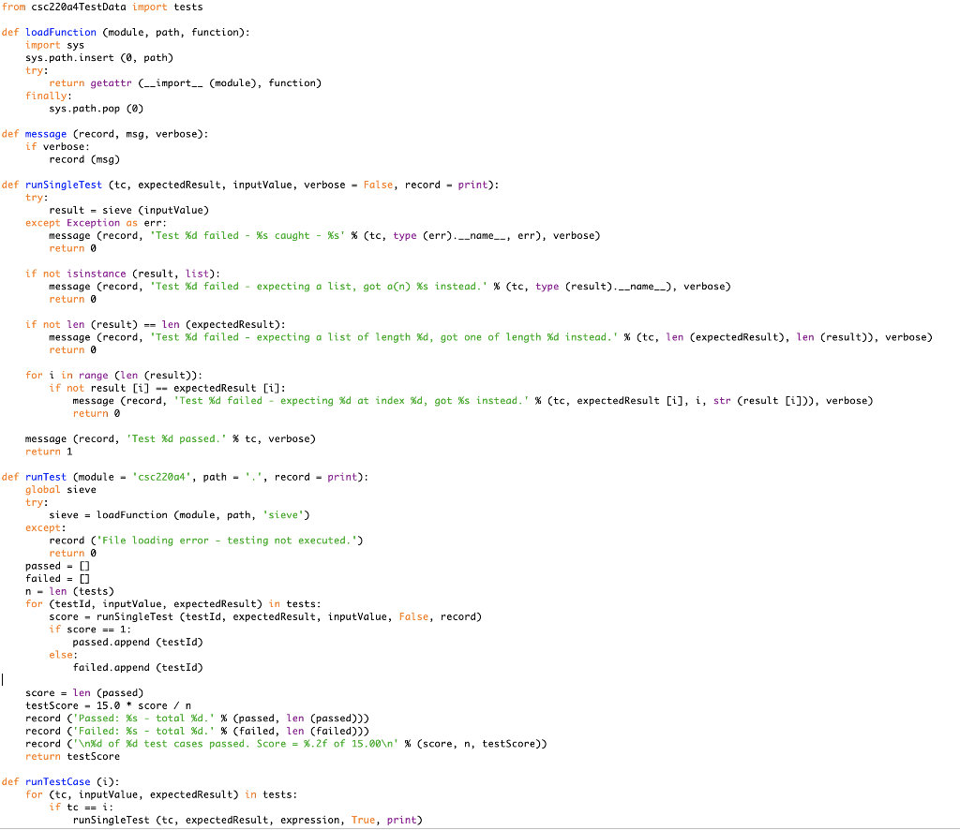Click the 'failed = []' line

tap(57, 579)
